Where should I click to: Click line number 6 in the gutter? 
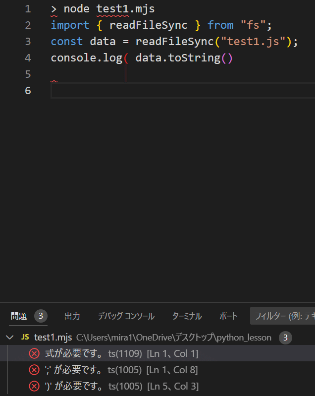pos(28,91)
